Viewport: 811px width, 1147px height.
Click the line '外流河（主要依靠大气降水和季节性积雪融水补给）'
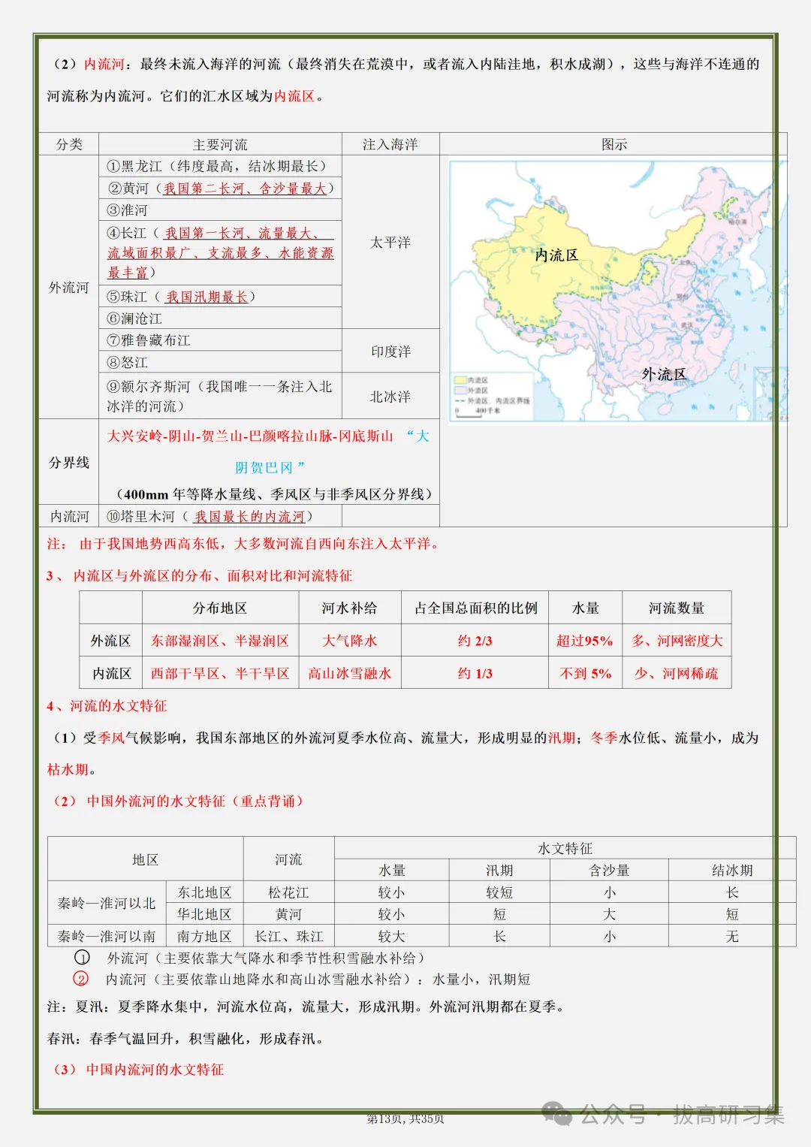(266, 958)
